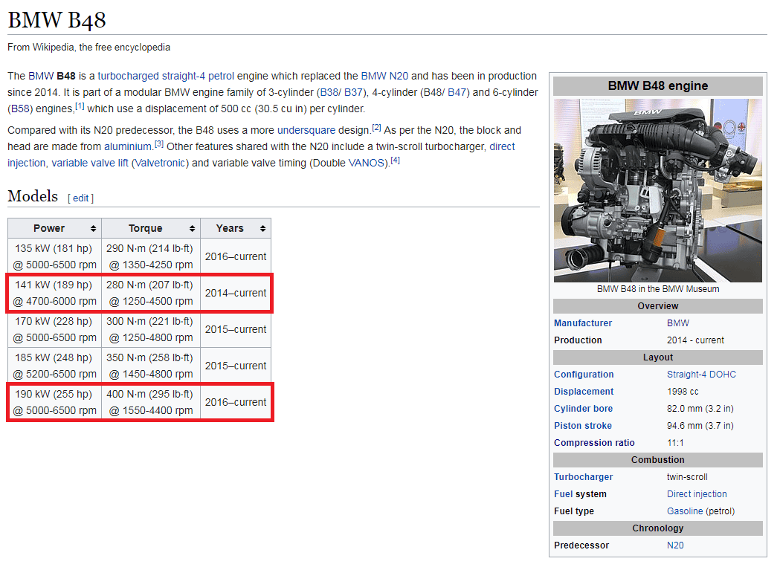Open the variable valve lift link
780x570 pixels.
pyautogui.click(x=90, y=163)
